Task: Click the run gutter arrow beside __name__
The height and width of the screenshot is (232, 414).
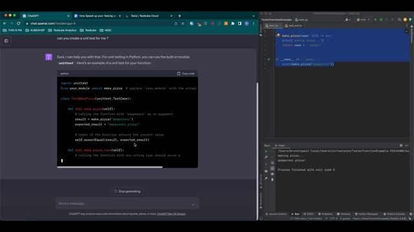Action: pos(269,59)
